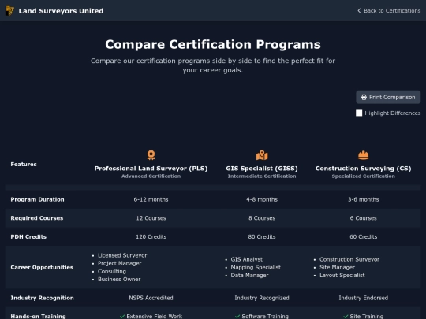Click the 120 Credits cell
The image size is (426, 319).
click(151, 237)
